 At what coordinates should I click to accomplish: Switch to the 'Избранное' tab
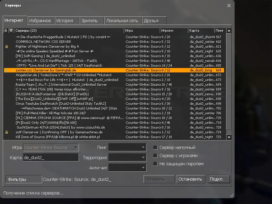(40, 20)
